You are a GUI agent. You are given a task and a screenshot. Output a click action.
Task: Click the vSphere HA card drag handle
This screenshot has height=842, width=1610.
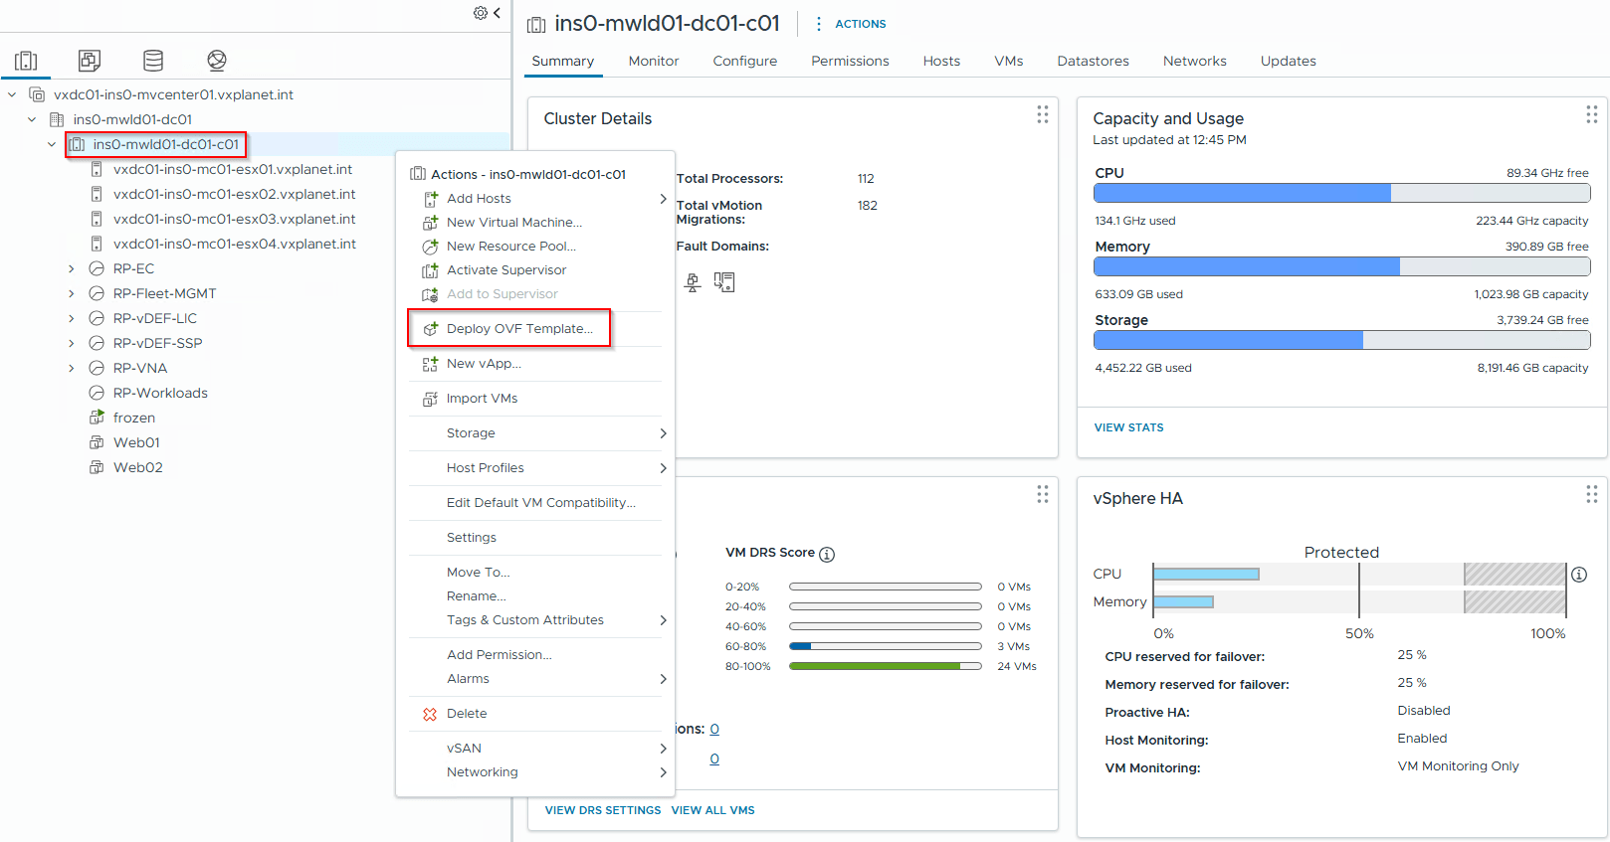coord(1592,494)
